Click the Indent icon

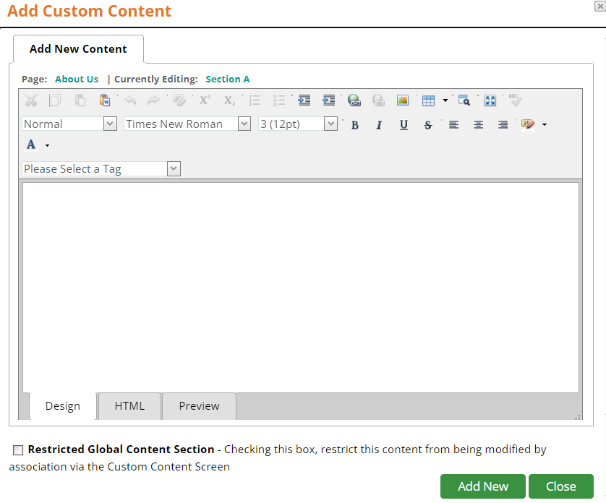304,100
